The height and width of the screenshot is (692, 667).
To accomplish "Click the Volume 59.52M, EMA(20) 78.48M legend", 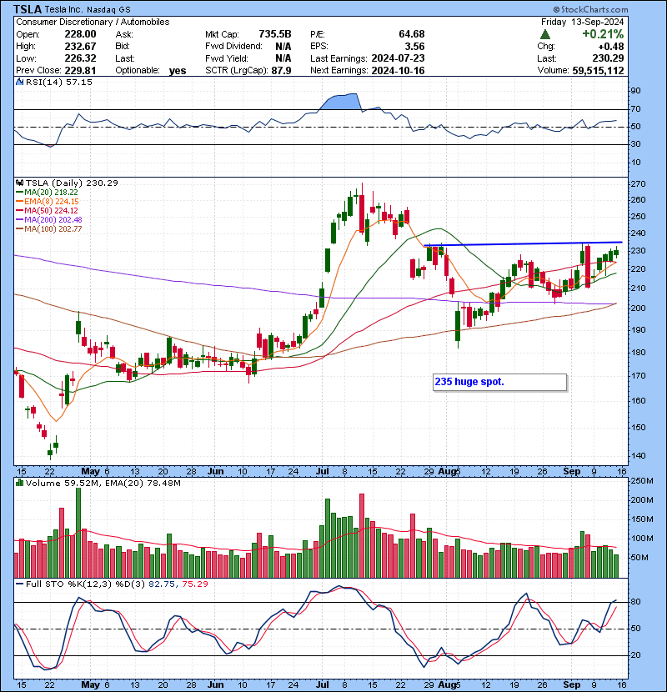I will pos(103,484).
